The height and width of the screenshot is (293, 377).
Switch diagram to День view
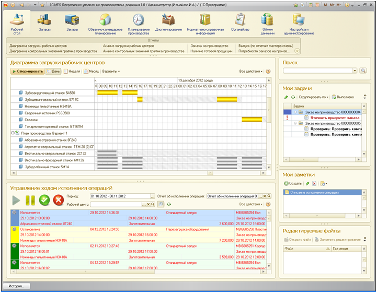(53, 72)
